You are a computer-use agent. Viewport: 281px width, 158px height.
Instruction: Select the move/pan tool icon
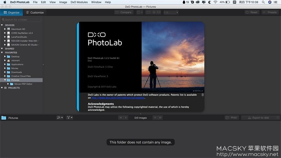point(154,12)
